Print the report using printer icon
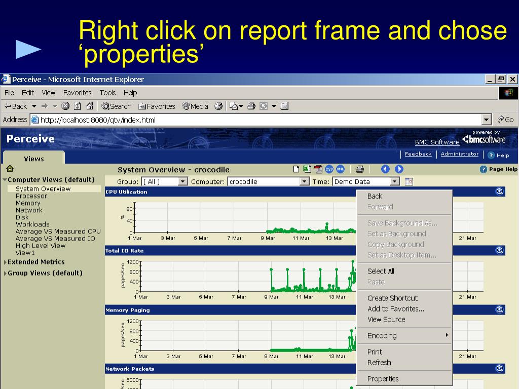 coord(360,169)
